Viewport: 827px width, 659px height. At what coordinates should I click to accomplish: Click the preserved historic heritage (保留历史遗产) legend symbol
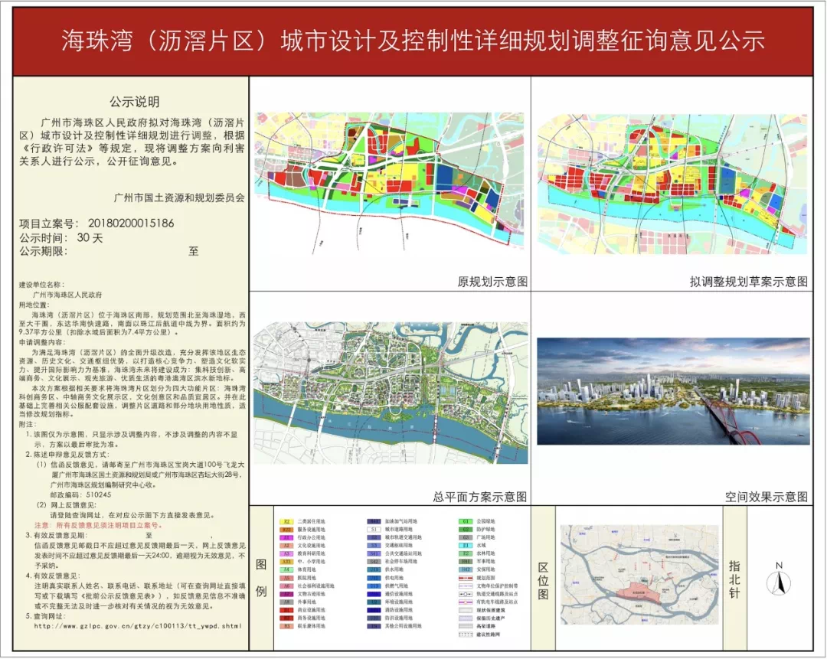click(465, 618)
